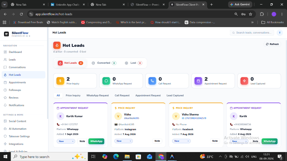
Task: Add a Note on Kartik Kumar card
Action: tap(82, 141)
